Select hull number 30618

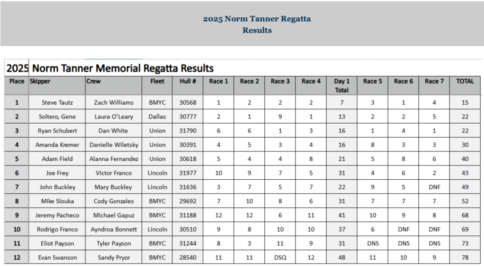pos(188,159)
